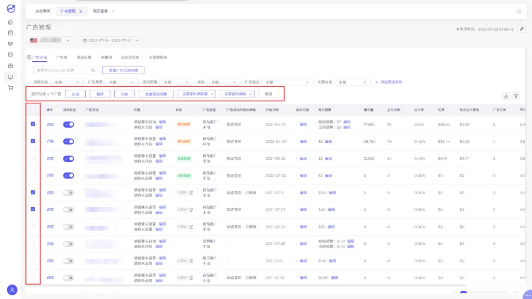Open 详情 link in the 2021-04-24 row
This screenshot has height=299, width=532.
click(50, 125)
